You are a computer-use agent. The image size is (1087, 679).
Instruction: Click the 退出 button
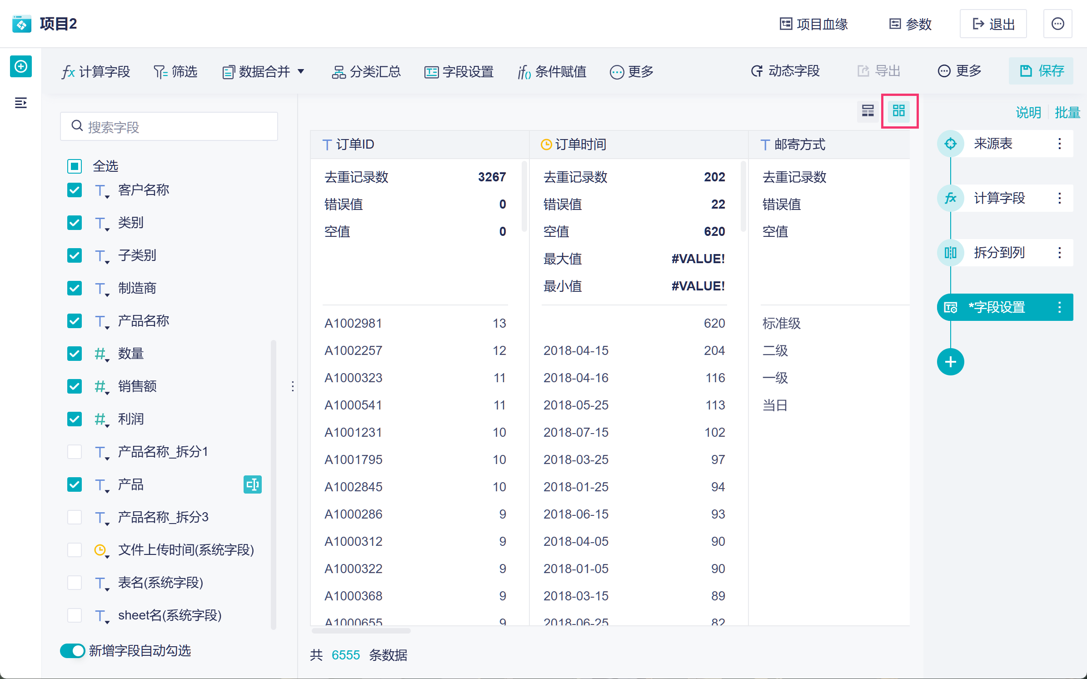993,24
